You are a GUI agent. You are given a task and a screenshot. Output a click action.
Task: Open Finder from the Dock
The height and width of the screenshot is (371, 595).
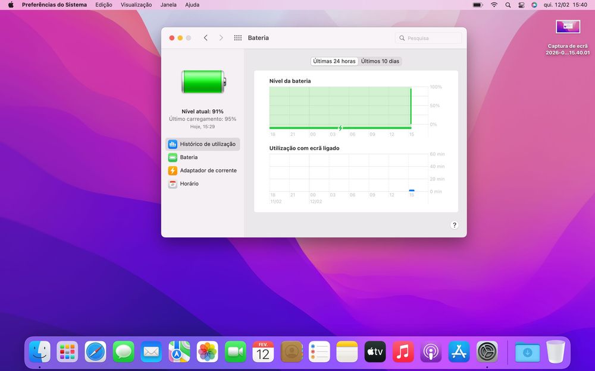coord(39,352)
